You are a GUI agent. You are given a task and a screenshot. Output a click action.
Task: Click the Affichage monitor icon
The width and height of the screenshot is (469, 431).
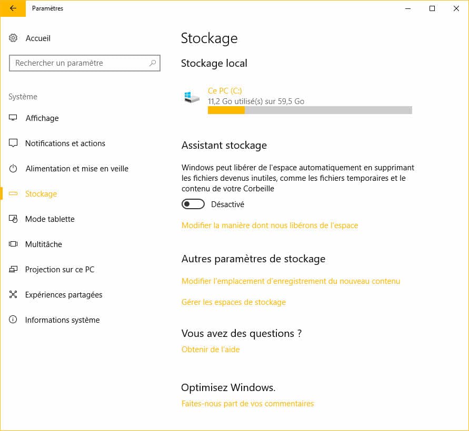tap(13, 118)
